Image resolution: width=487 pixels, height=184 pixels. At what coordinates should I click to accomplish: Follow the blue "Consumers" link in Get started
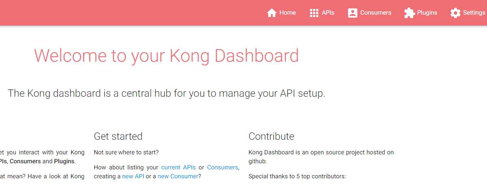click(x=223, y=167)
